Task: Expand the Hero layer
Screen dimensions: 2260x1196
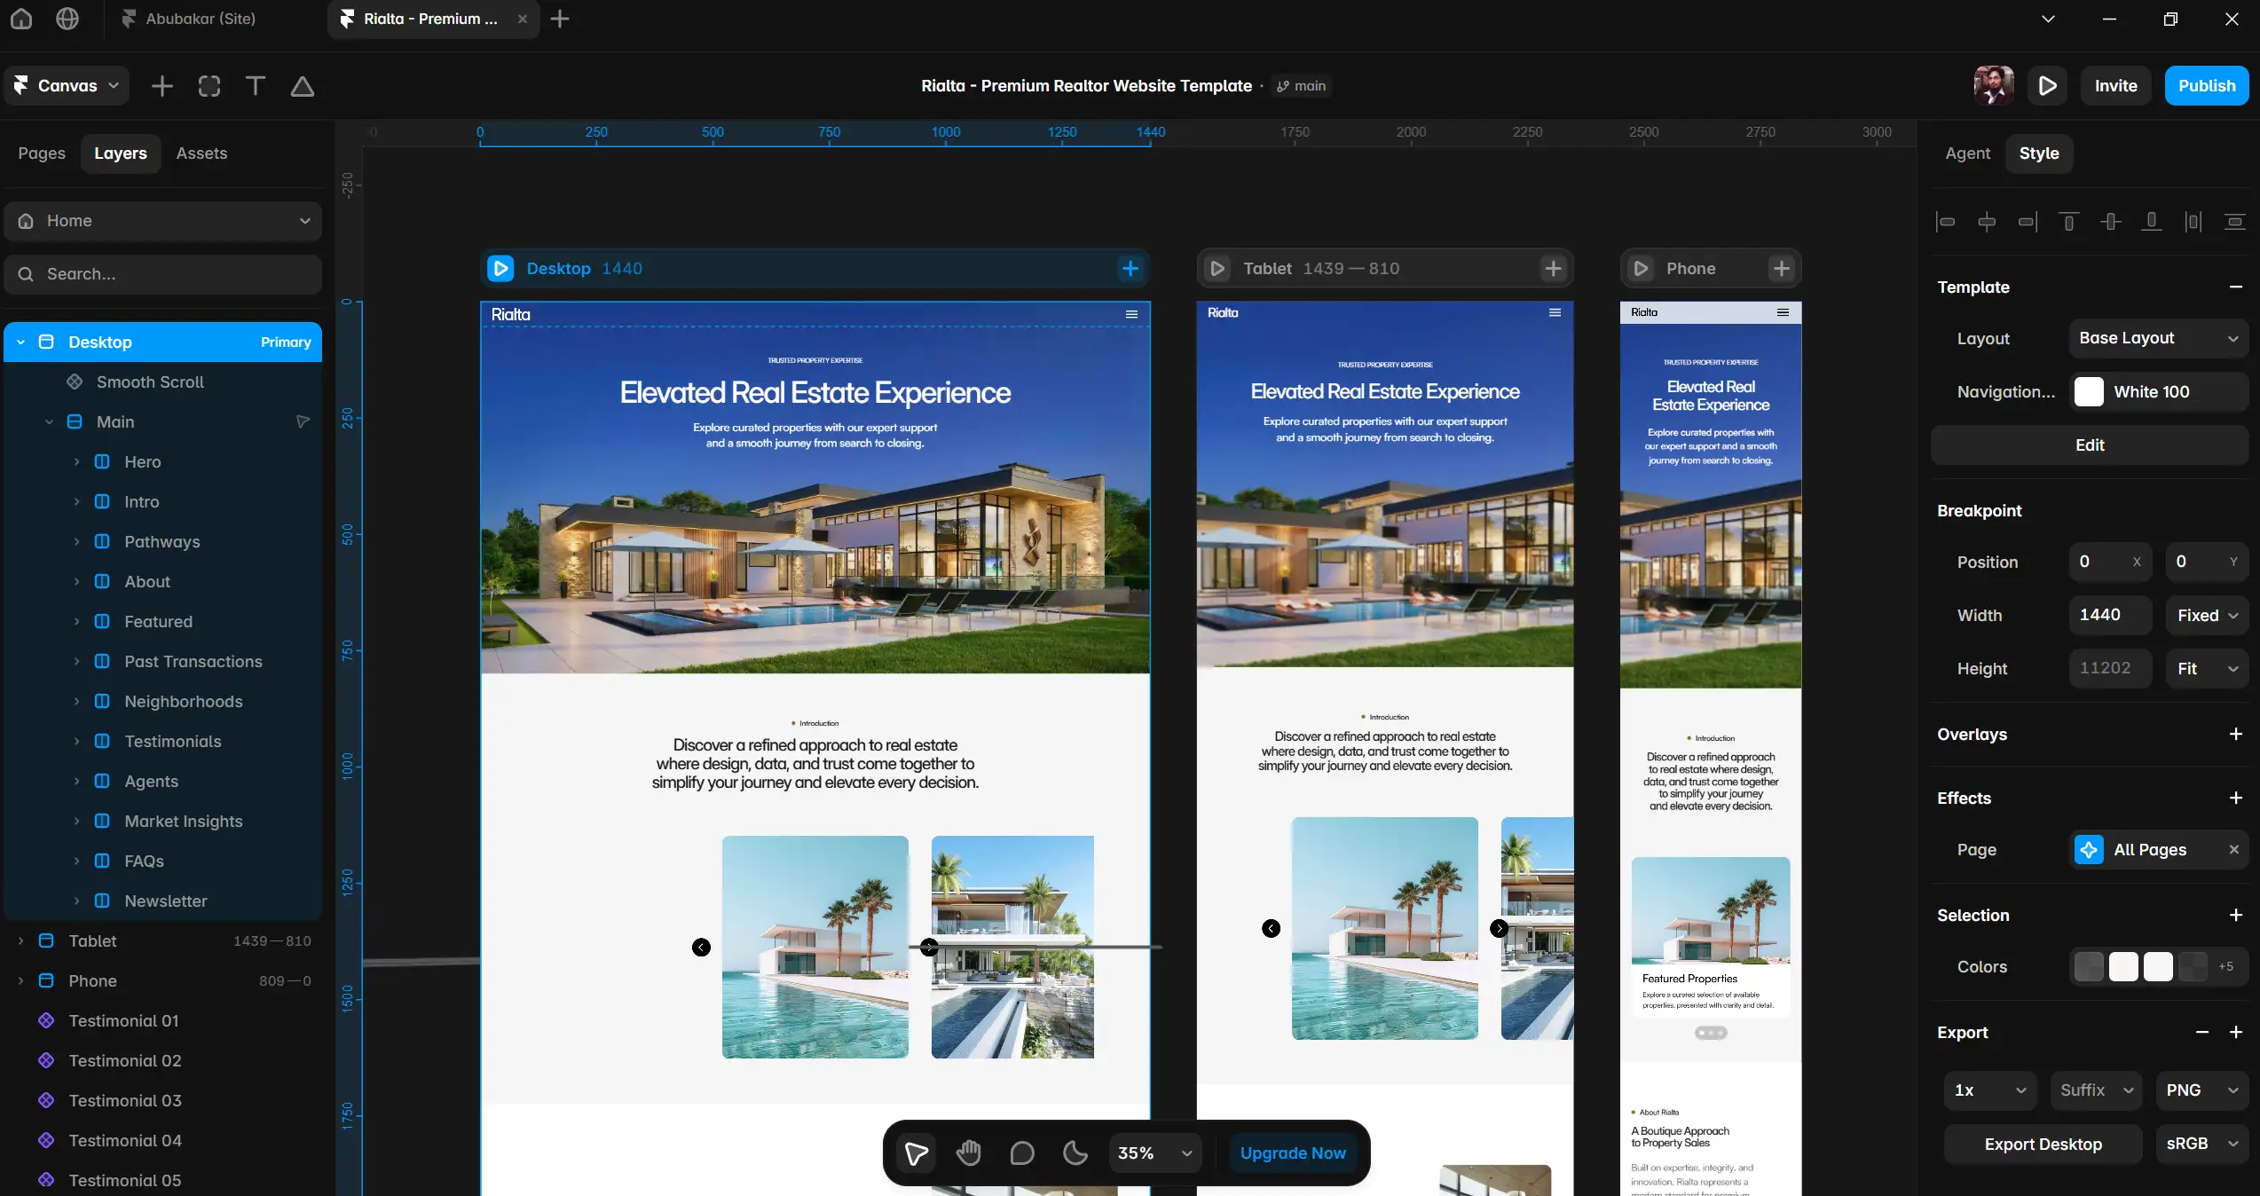Action: coord(76,461)
